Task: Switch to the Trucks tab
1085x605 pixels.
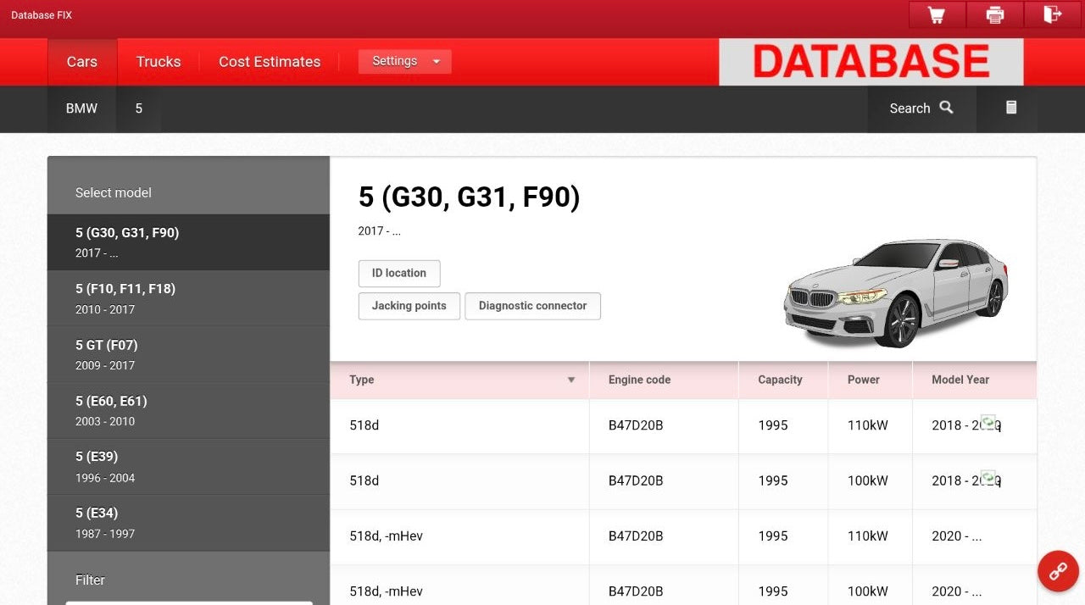Action: tap(159, 61)
